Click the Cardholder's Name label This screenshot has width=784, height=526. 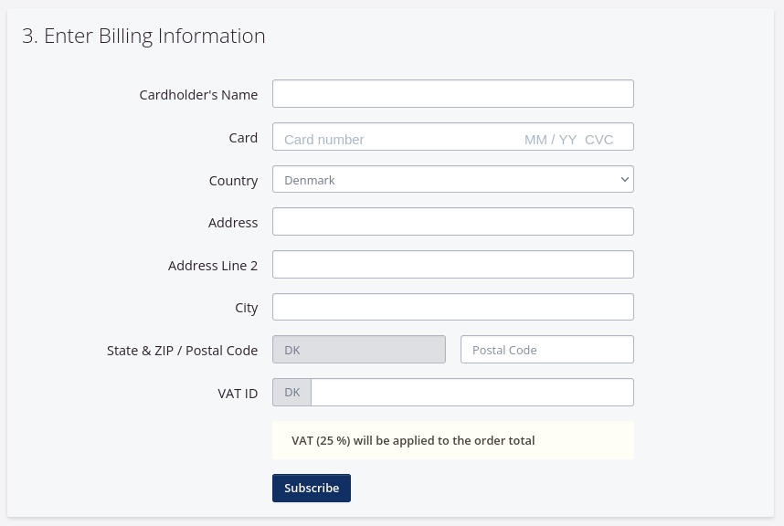198,95
